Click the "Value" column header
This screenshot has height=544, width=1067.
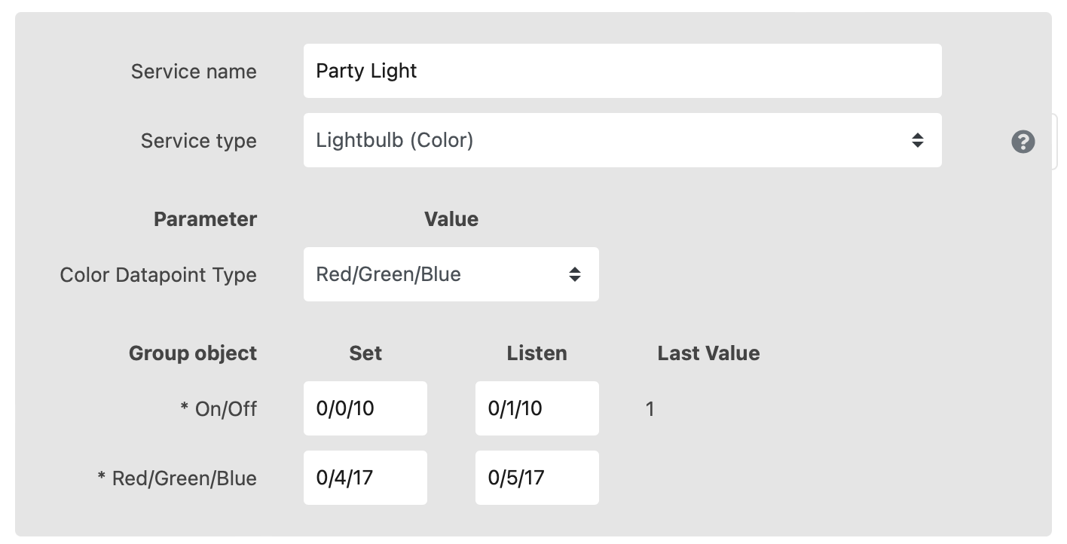[451, 219]
